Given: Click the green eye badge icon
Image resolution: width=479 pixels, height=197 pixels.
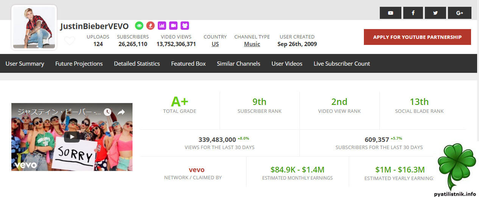Looking at the screenshot, I should pyautogui.click(x=139, y=26).
